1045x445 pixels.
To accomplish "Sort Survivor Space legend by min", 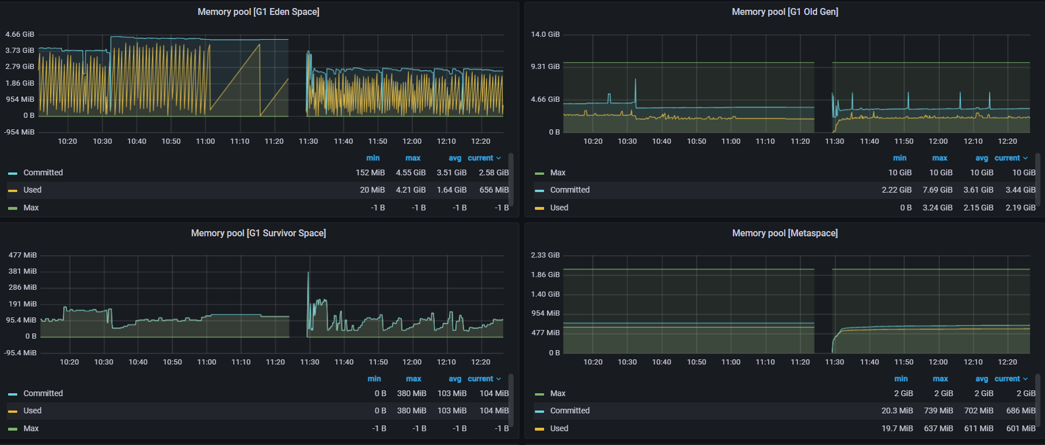I will (374, 379).
